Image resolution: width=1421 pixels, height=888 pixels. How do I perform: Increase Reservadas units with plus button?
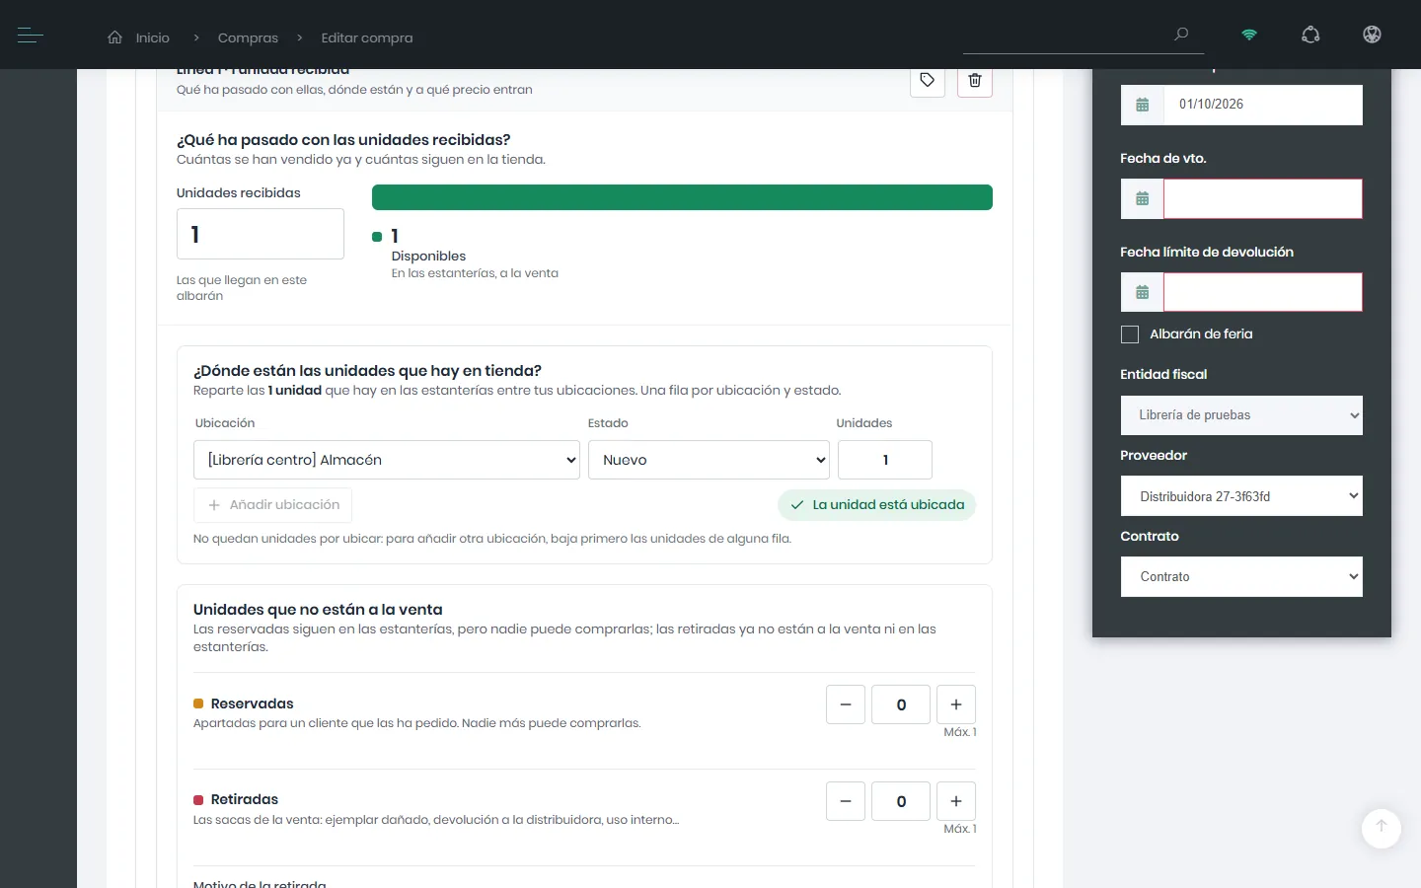point(956,704)
